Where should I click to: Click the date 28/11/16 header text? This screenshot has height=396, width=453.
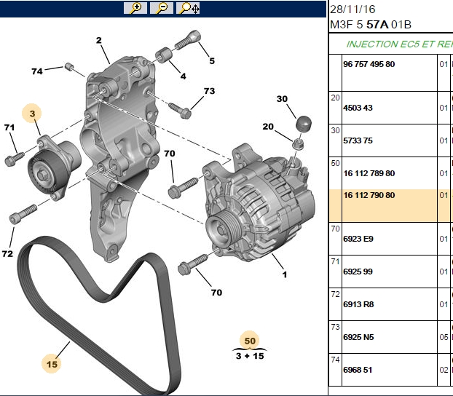point(352,9)
